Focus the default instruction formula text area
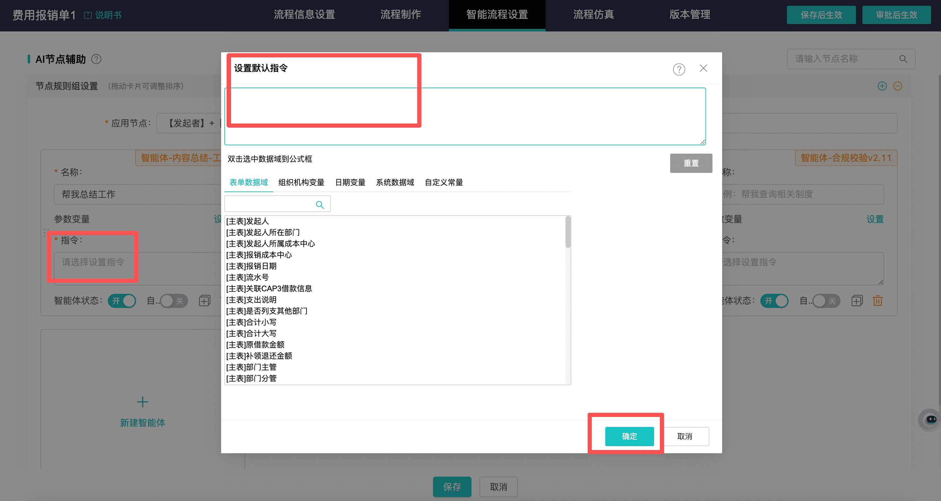941x501 pixels. pos(465,116)
